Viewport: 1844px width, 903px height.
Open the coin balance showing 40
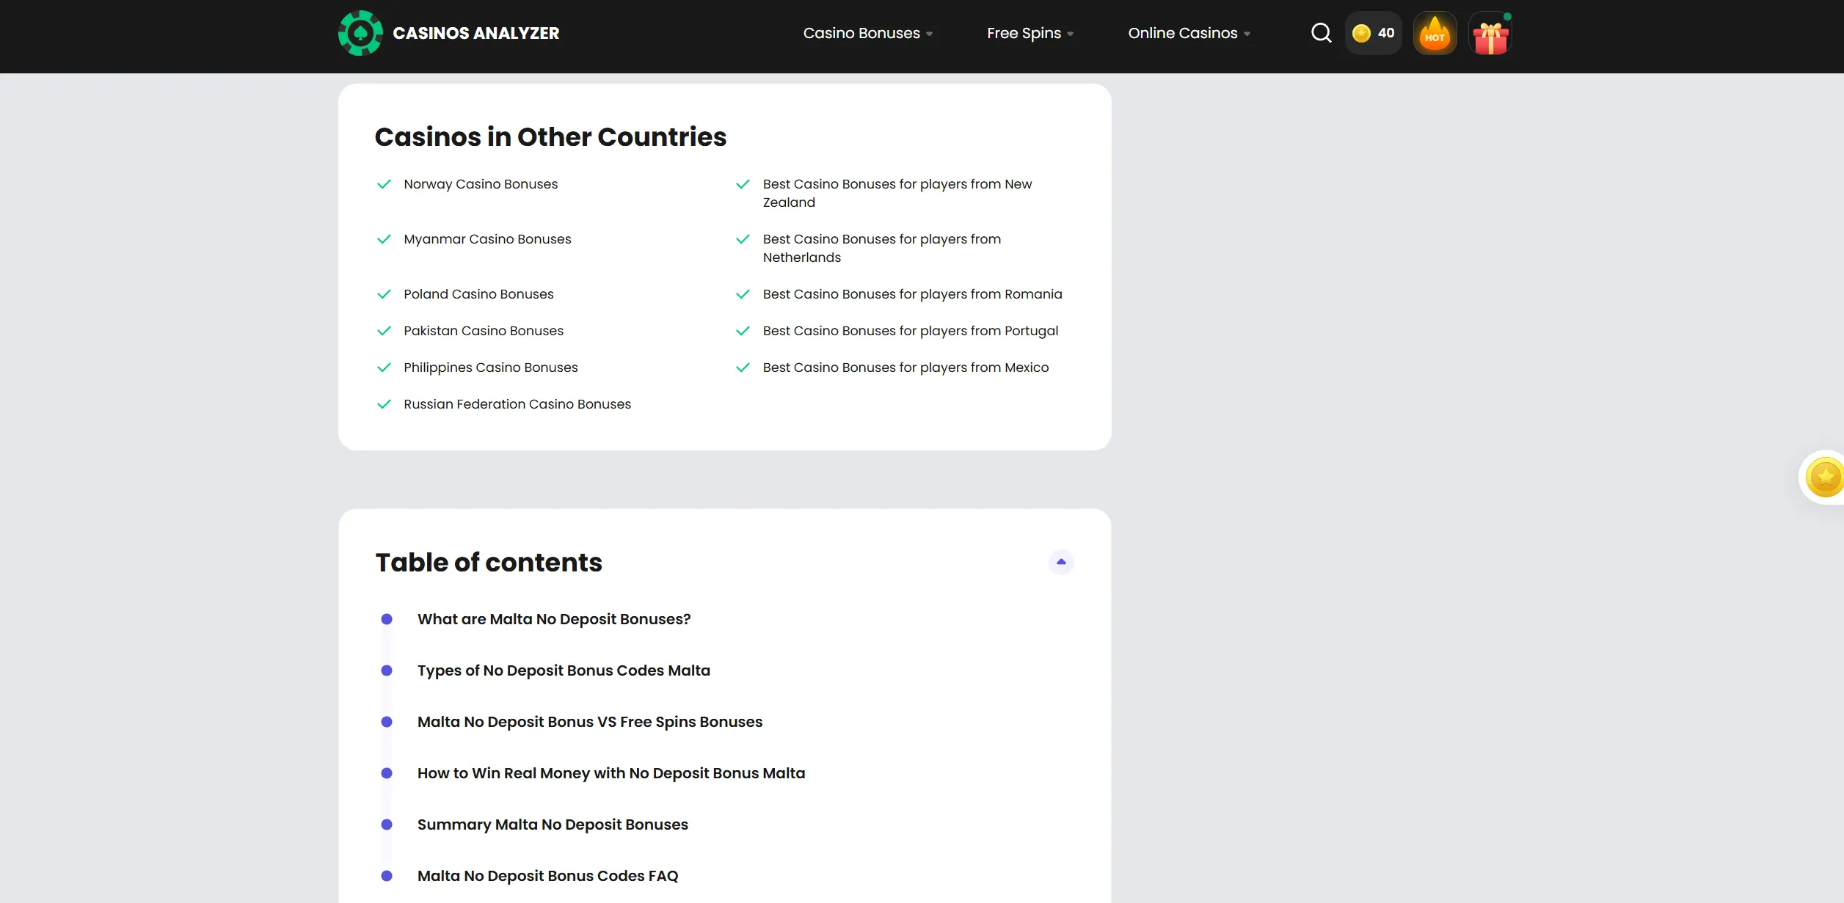tap(1374, 33)
